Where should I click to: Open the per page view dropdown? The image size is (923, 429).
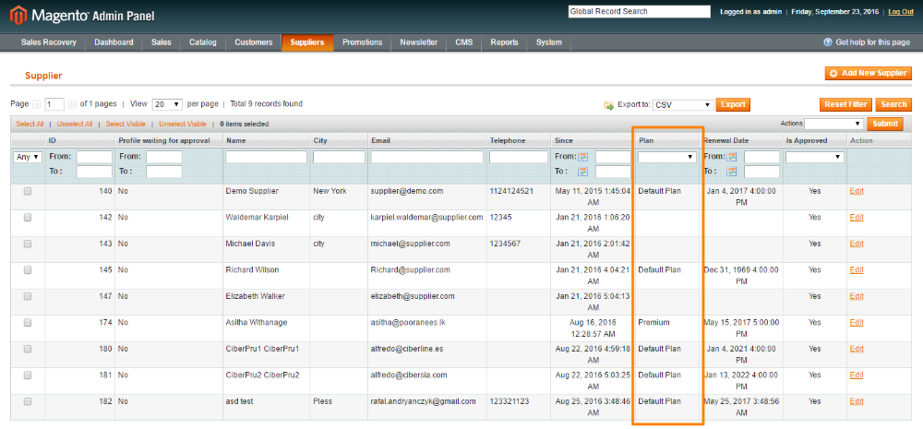click(167, 104)
